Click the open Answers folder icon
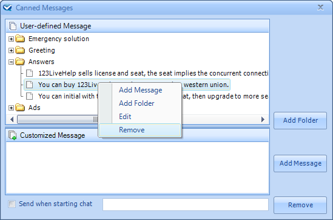This screenshot has width=333, height=220. [20, 62]
